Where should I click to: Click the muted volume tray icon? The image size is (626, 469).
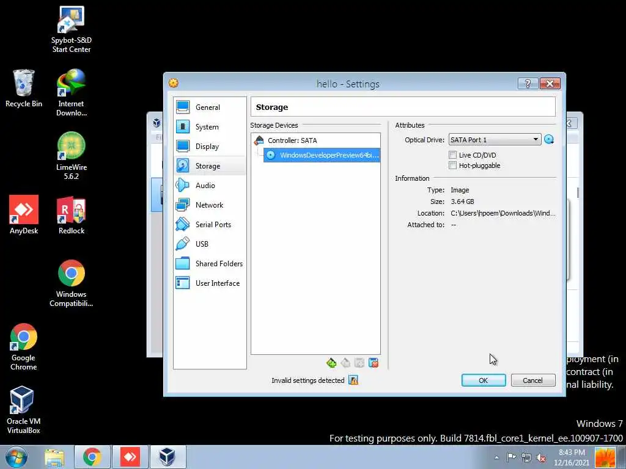[542, 457]
